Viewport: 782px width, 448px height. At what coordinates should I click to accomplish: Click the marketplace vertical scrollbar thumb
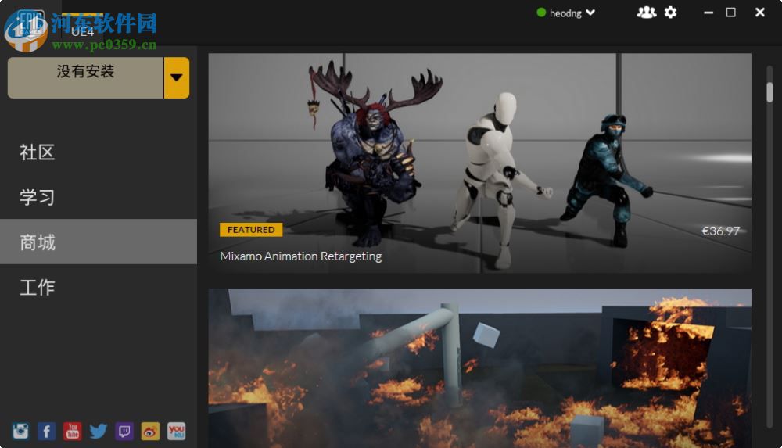tap(769, 92)
